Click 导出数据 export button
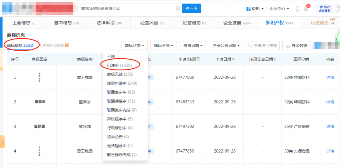Image resolution: width=340 pixels, height=167 pixels. pyautogui.click(x=297, y=46)
